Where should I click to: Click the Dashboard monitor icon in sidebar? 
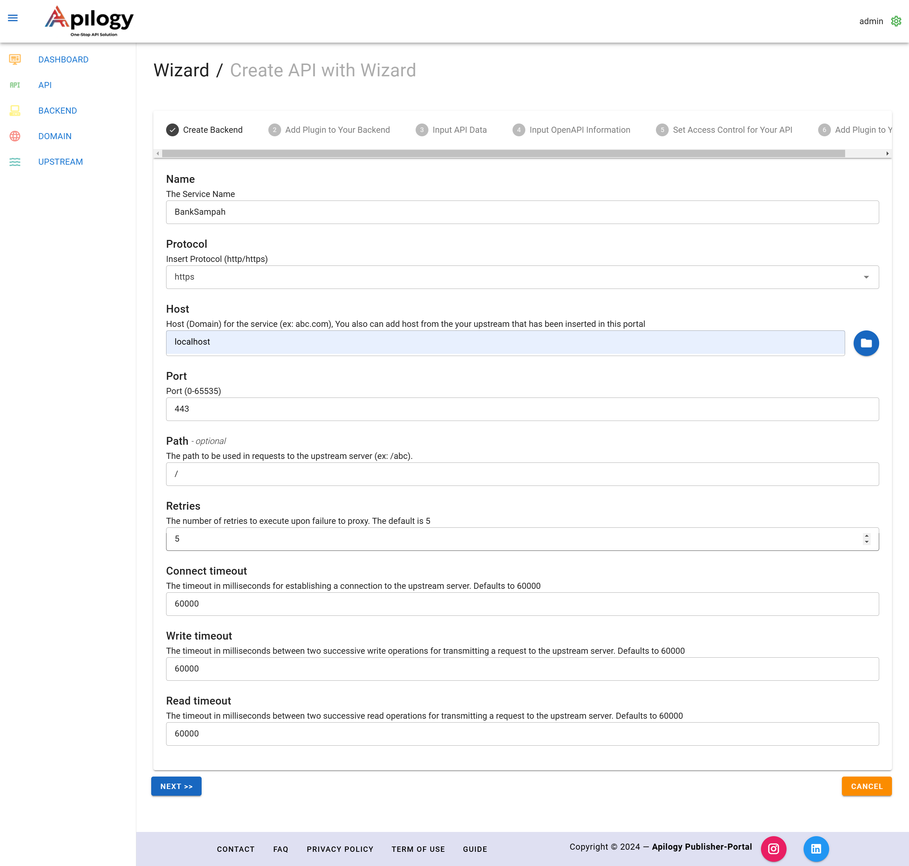[15, 60]
